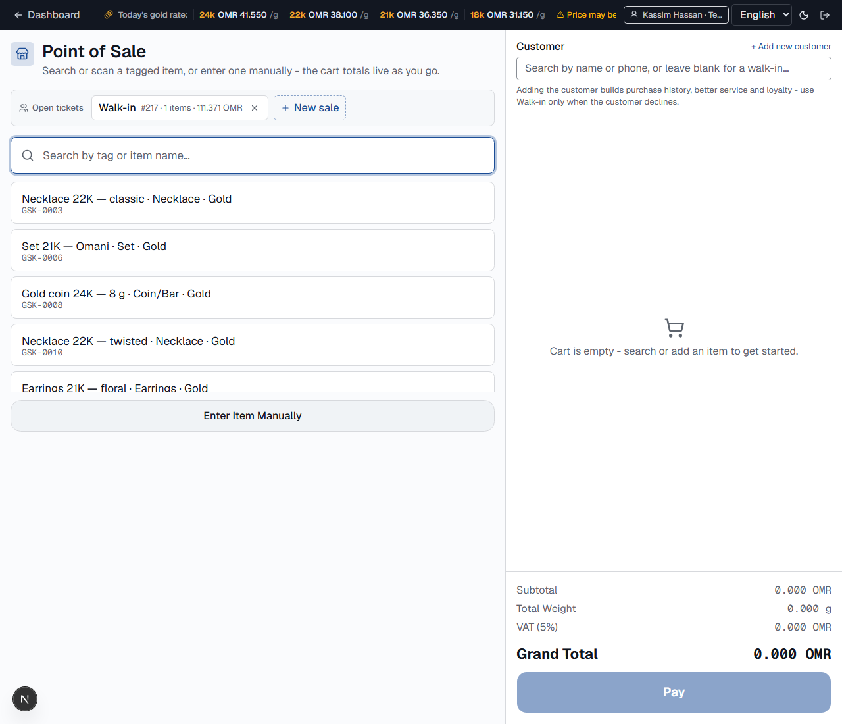Click the Open tickets people icon
This screenshot has width=842, height=724.
pyautogui.click(x=24, y=108)
